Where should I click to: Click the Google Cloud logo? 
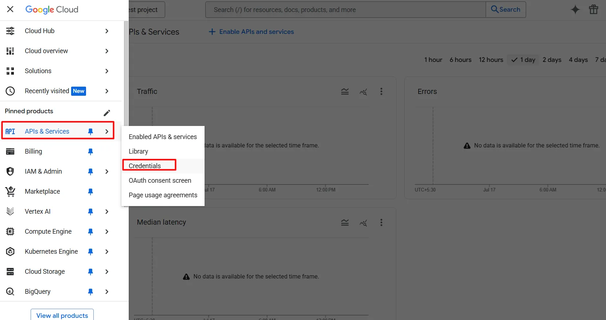(52, 9)
